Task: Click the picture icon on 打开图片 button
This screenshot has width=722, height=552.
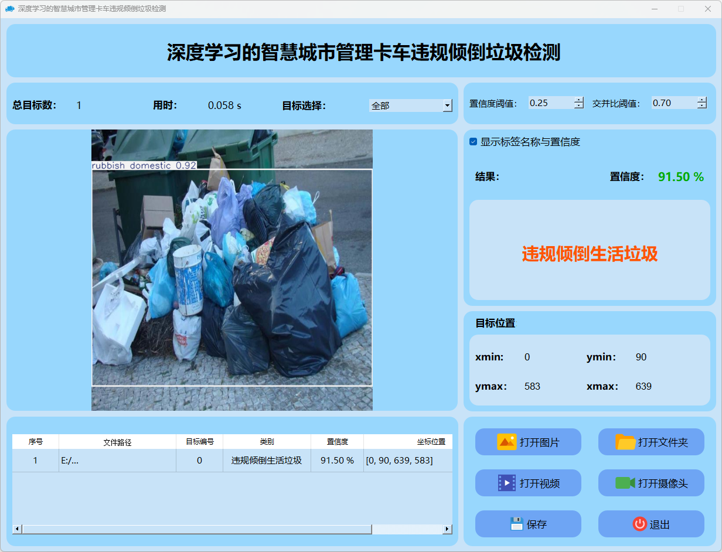Action: (x=506, y=442)
